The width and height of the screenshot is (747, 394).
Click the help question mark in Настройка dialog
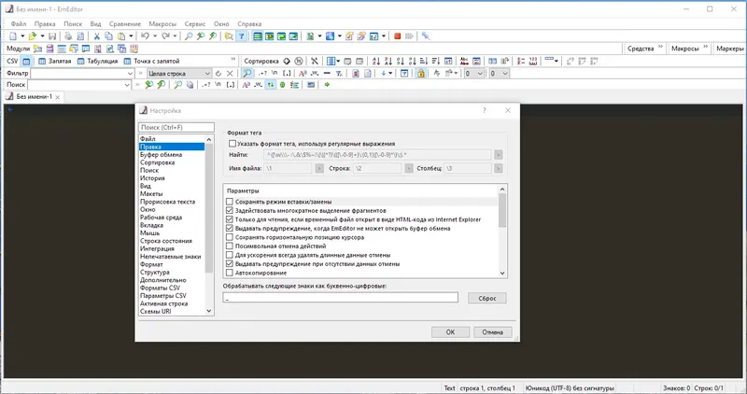click(484, 110)
